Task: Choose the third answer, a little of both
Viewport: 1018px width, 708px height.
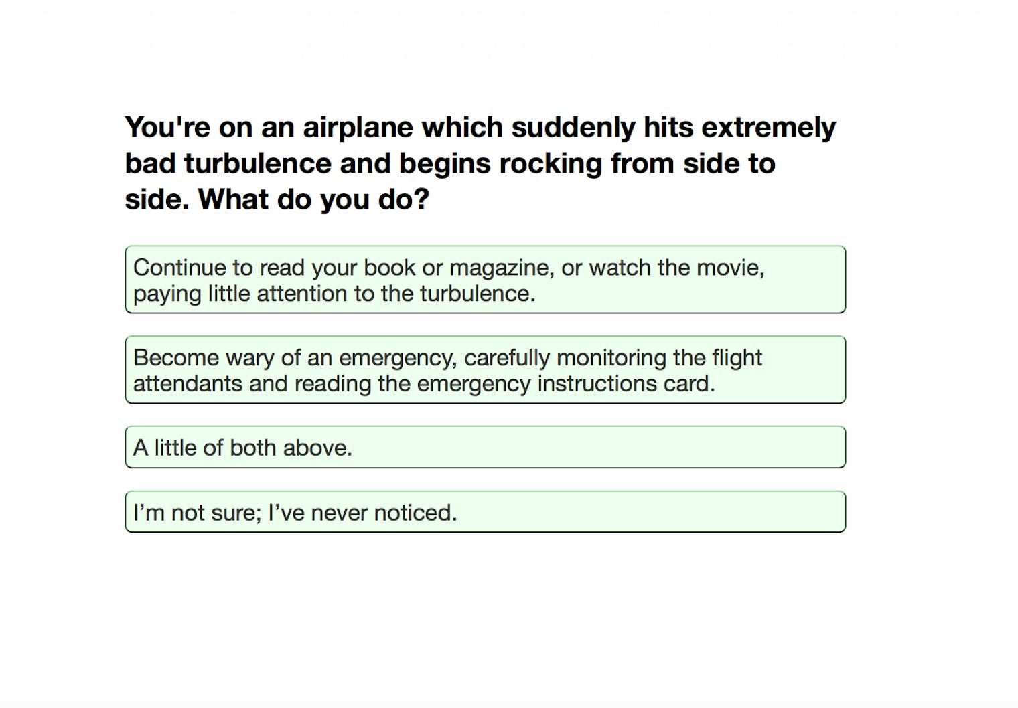Action: pyautogui.click(x=485, y=447)
